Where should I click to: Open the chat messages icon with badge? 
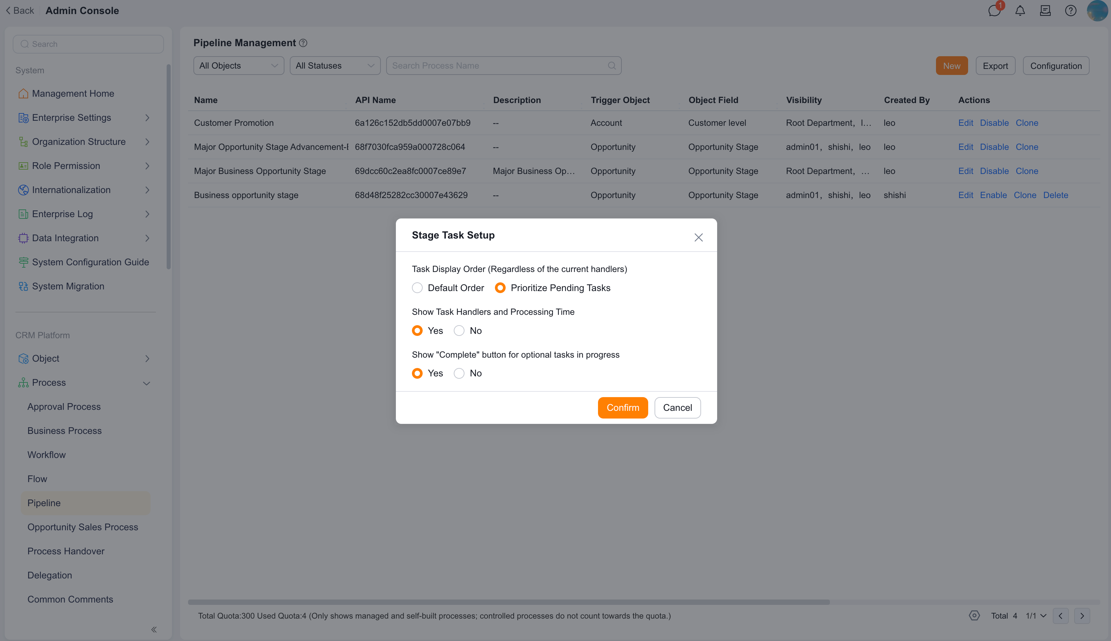click(995, 10)
